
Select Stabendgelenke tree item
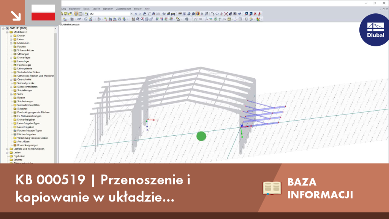[x=26, y=83]
